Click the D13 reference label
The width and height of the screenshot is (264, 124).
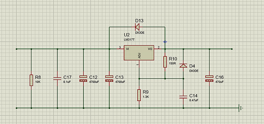pyautogui.click(x=139, y=21)
